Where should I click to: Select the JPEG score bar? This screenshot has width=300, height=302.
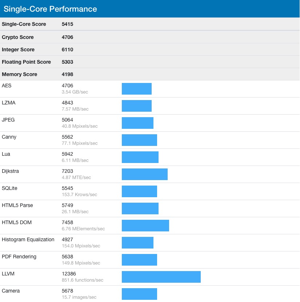point(137,123)
